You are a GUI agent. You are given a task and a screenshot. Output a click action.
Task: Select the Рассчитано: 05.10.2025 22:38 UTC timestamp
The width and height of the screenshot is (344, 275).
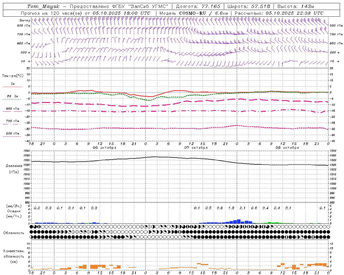tap(279, 13)
